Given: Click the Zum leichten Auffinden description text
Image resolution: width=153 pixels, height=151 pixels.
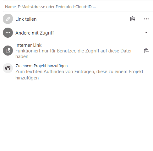Looking at the screenshot, I should point(79,75).
